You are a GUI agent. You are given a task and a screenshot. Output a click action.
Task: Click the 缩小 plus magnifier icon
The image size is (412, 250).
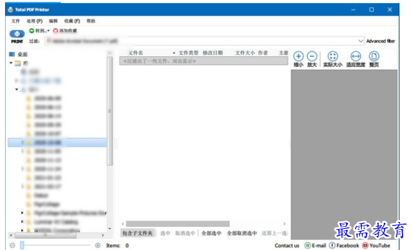point(299,56)
